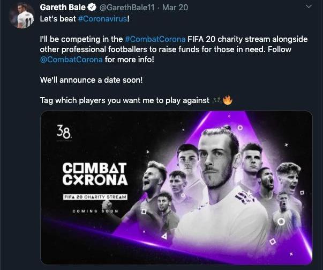Click the FIFA 20 CHARITY STREAM banner
Image resolution: width=323 pixels, height=270 pixels.
coord(94,197)
